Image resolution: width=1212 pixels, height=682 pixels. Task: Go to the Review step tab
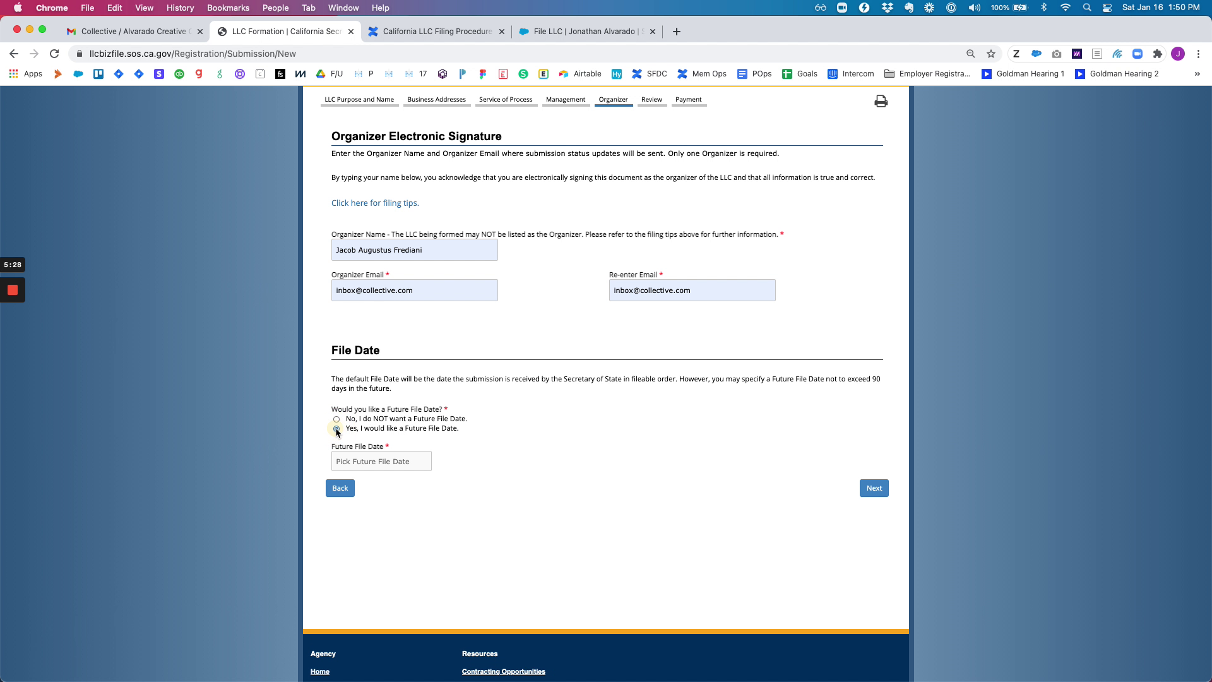coord(651,100)
